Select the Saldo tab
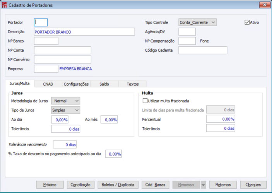 104,84
